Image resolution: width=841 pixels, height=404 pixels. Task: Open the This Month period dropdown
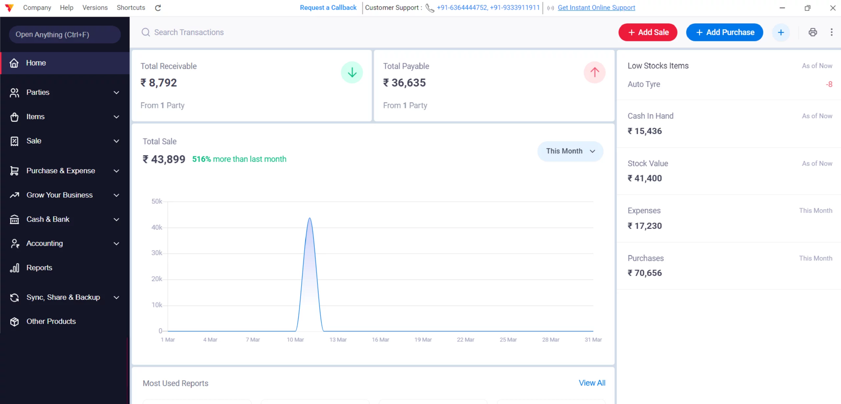570,151
